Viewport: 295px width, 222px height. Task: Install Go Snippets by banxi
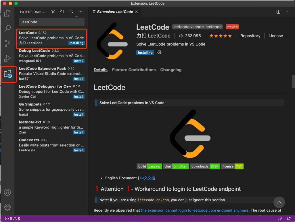(78, 114)
